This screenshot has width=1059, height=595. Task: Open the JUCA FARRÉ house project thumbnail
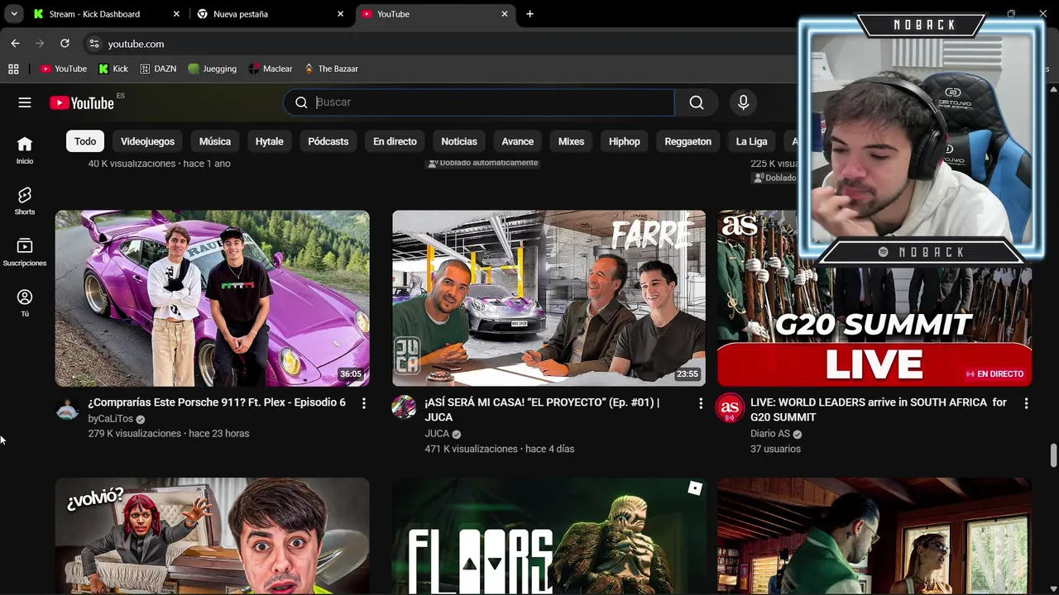click(549, 298)
